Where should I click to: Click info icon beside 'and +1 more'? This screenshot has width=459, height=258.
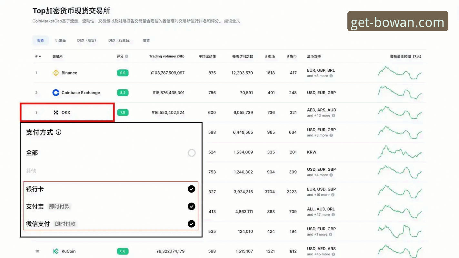[x=331, y=234]
